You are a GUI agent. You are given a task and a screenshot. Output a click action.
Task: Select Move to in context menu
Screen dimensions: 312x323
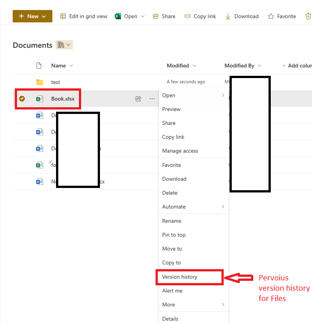pos(194,249)
